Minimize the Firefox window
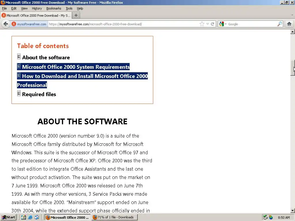The image size is (295, 221). [282, 2]
